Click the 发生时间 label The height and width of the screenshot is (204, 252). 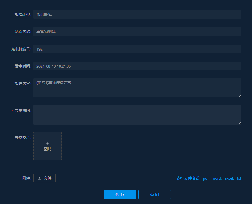click(x=23, y=66)
